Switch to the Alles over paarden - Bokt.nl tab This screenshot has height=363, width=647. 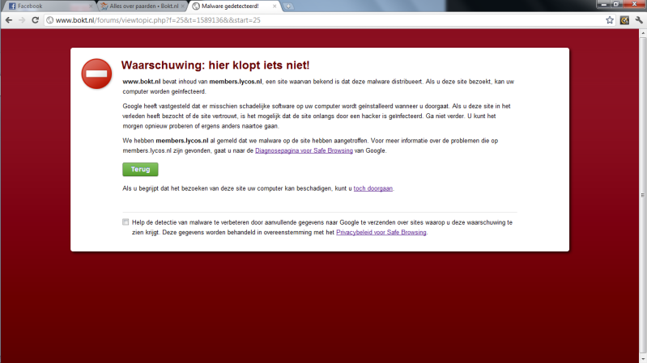coord(143,6)
